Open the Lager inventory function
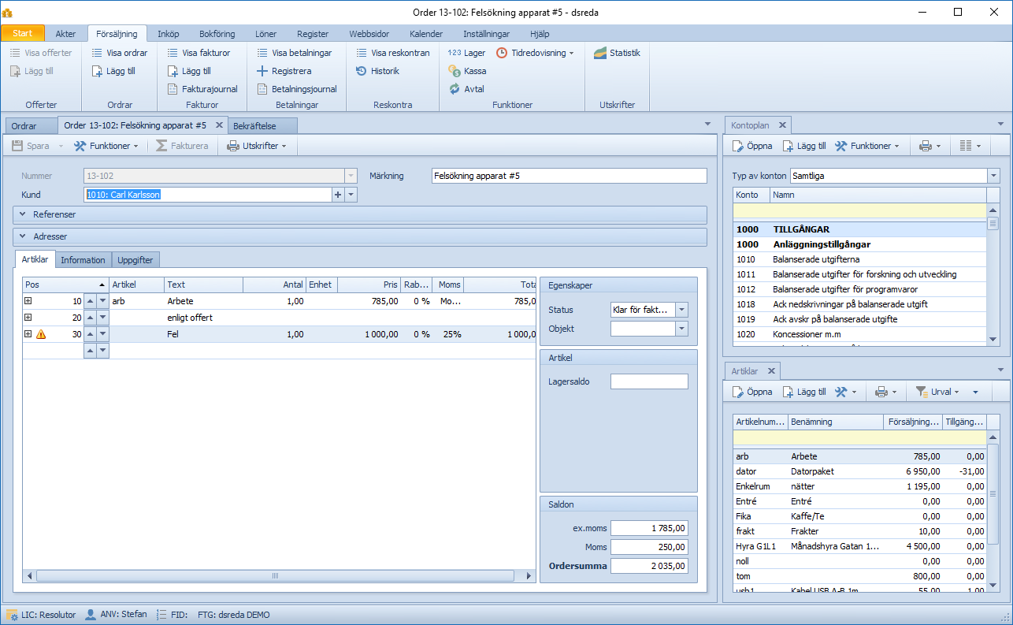The image size is (1013, 625). pos(467,53)
